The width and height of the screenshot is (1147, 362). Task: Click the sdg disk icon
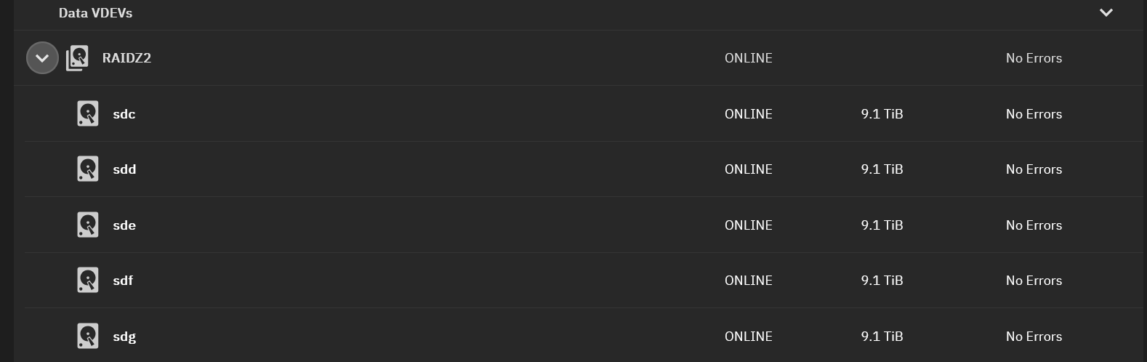pyautogui.click(x=88, y=336)
